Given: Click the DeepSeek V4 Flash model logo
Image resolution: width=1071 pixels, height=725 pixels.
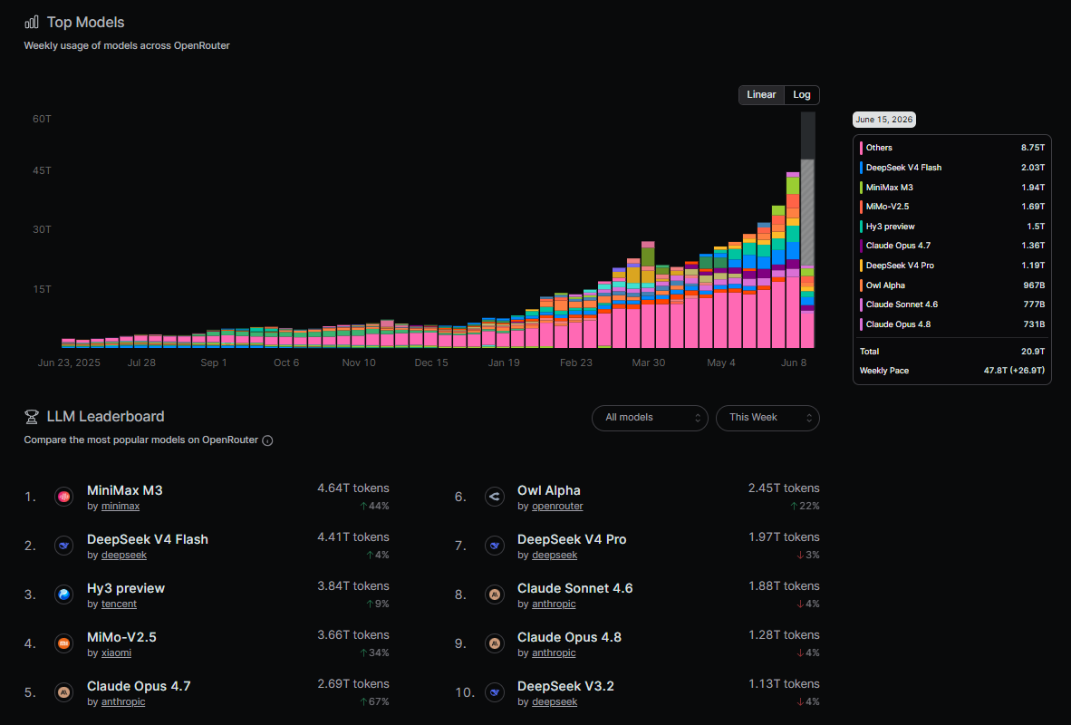Looking at the screenshot, I should point(63,546).
